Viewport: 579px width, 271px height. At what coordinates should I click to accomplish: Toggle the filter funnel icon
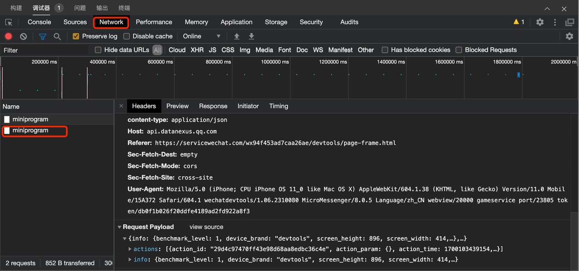pyautogui.click(x=43, y=37)
